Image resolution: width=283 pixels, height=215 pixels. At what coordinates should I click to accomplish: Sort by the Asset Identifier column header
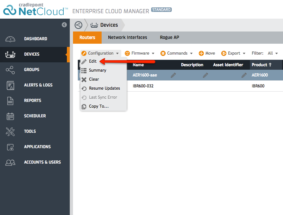coord(228,65)
